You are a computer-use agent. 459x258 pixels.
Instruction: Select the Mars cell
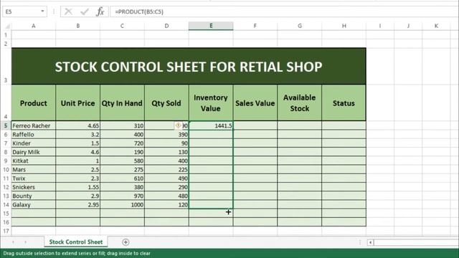(34, 169)
